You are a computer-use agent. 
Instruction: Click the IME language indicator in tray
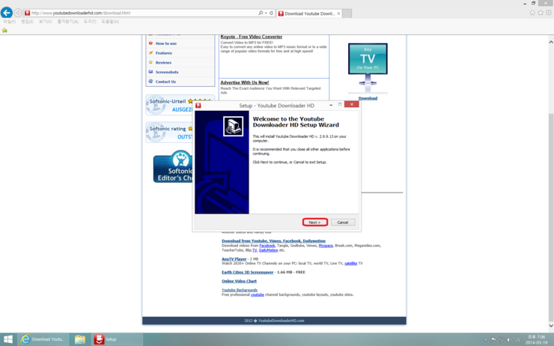point(518,340)
